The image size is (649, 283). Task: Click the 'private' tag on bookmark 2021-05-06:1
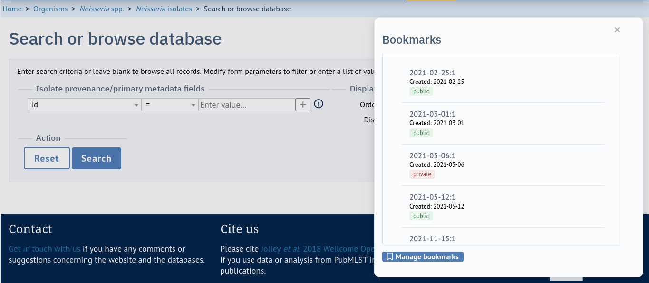(x=422, y=174)
